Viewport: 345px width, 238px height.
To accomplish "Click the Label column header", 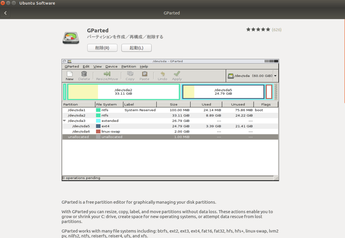I will tap(140, 104).
